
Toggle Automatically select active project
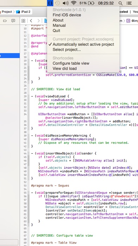(83, 45)
